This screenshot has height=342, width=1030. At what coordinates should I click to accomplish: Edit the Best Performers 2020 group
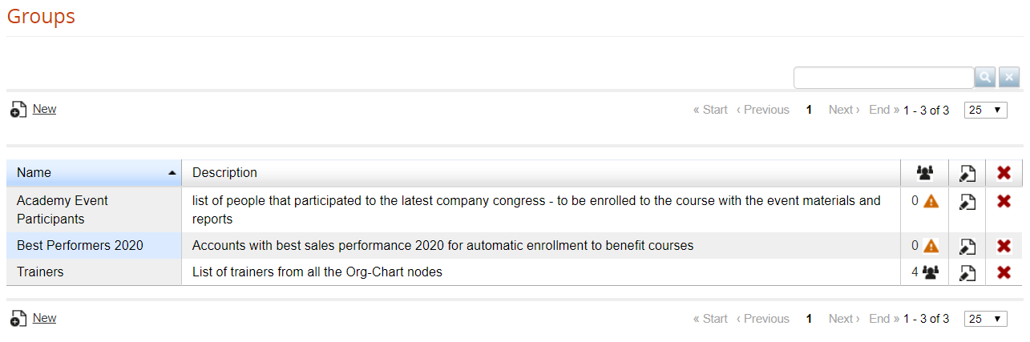(x=967, y=247)
